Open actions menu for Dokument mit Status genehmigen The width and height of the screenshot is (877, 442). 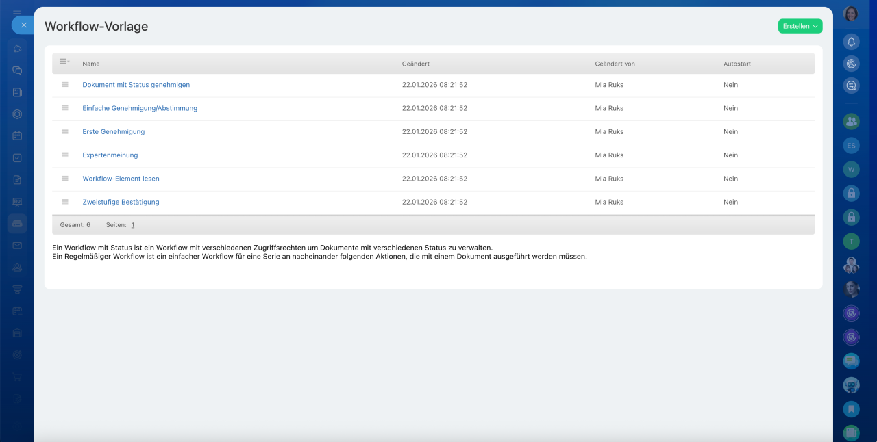[x=65, y=85]
